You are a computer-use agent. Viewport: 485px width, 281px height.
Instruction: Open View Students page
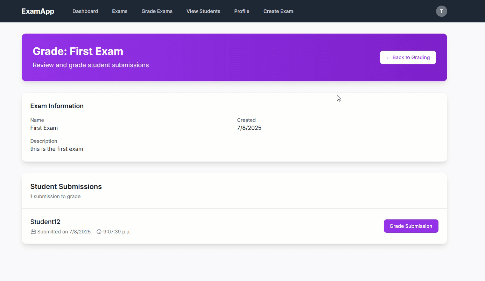203,11
